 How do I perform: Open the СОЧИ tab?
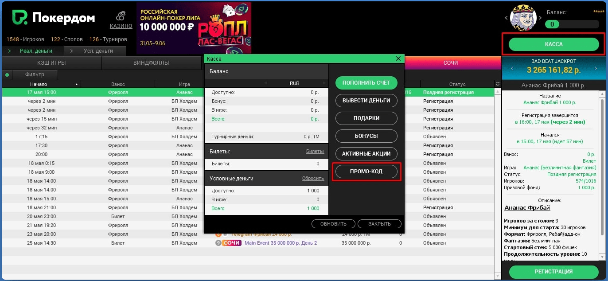tap(451, 63)
